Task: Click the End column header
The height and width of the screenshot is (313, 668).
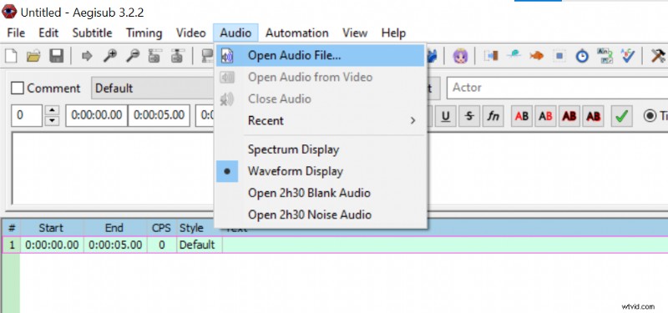Action: [115, 228]
